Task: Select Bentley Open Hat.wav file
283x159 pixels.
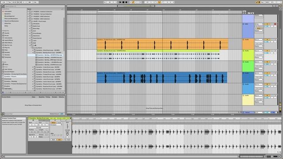Action: click(x=49, y=60)
